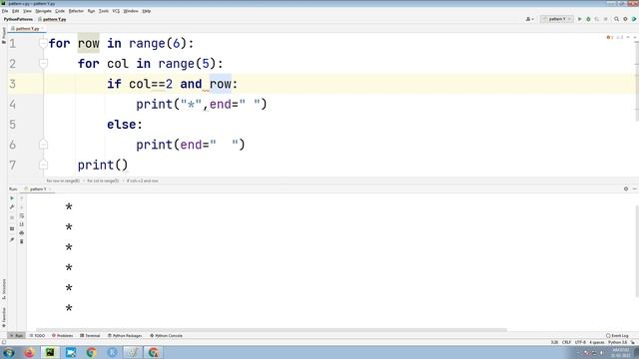Open Run panel options via the gear icon
639x359 pixels.
[626, 188]
